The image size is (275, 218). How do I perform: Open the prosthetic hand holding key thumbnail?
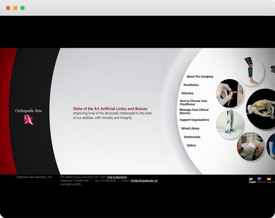229,93
